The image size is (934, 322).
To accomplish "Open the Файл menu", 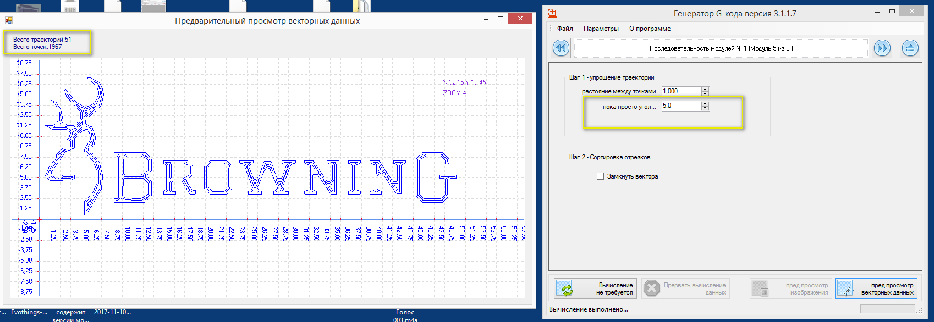I will pos(565,29).
